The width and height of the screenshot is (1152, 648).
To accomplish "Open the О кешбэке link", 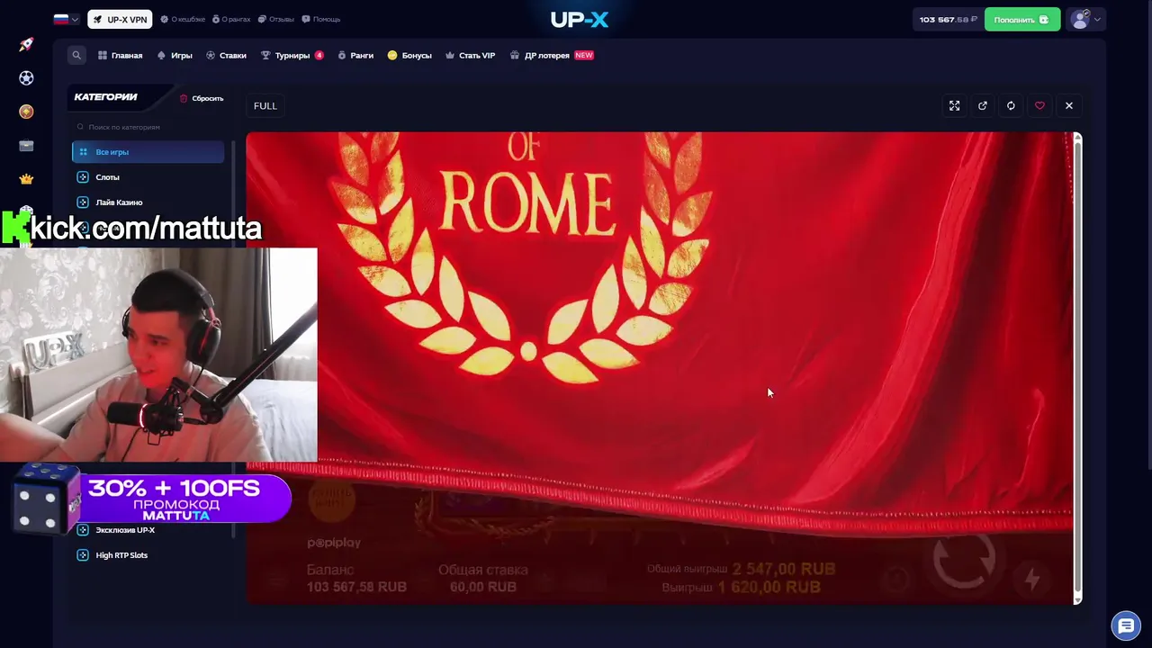I will point(183,19).
